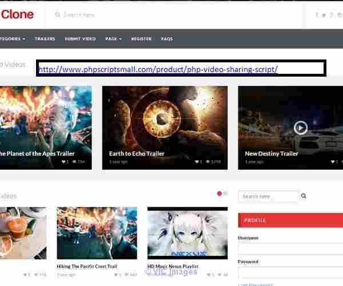Click the views eye icon on Planet of the Apes
Image resolution: width=343 pixels, height=286 pixels.
(74, 162)
